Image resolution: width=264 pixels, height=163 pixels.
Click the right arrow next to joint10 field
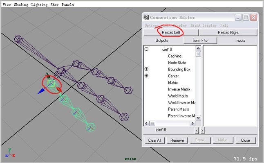pos(202,130)
